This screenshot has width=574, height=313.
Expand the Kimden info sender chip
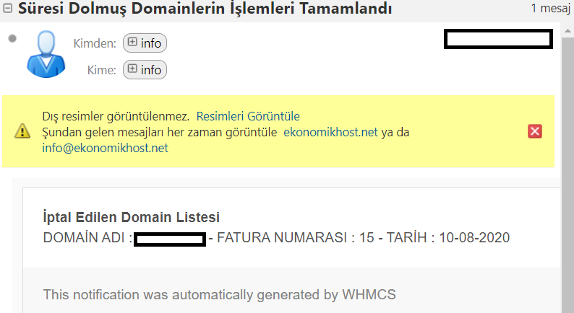coord(145,43)
